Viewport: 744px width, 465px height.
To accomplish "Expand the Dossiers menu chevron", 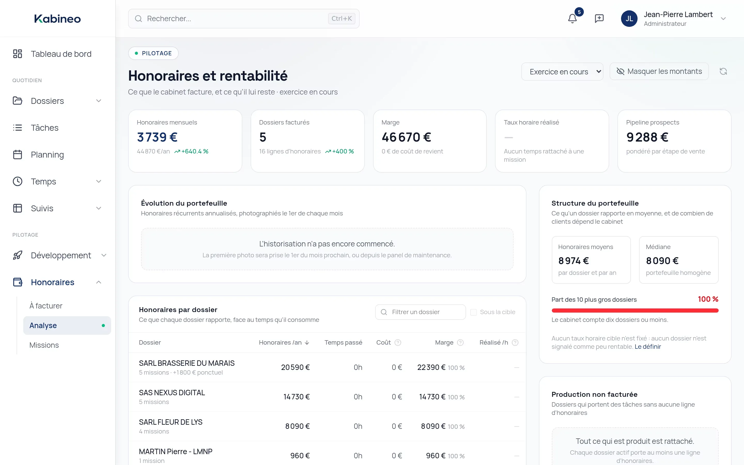I will (99, 100).
